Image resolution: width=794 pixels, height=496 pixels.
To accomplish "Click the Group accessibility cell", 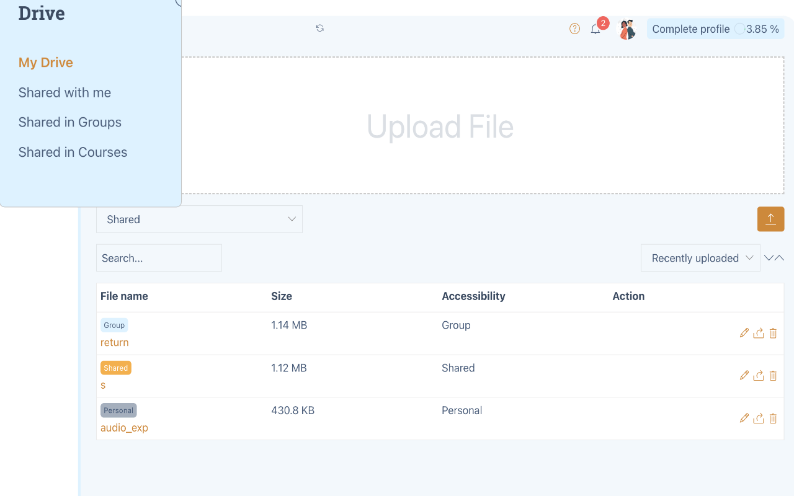I will tap(456, 325).
